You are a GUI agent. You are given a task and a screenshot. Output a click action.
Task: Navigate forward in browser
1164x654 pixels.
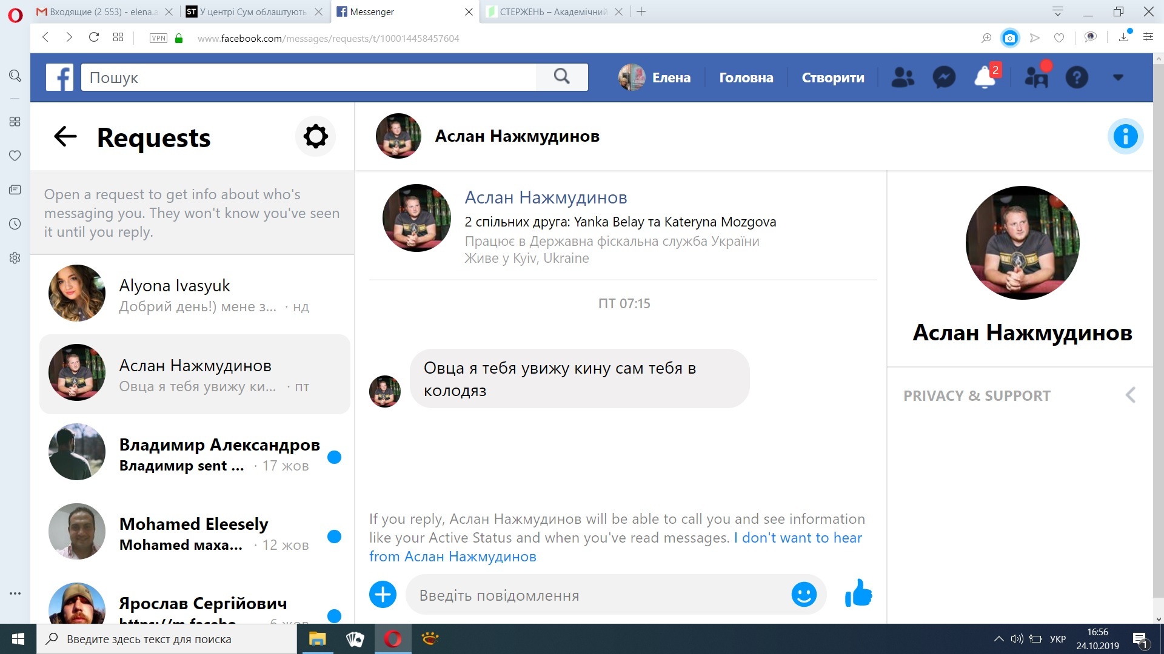tap(69, 38)
